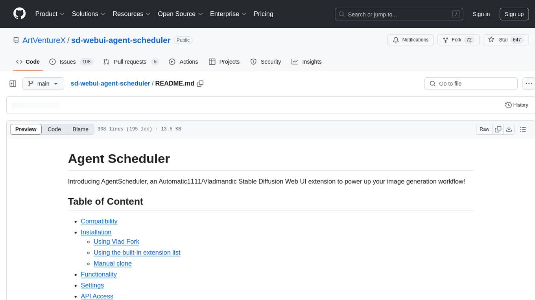The width and height of the screenshot is (535, 300).
Task: Focus the Search or jump to field
Action: pyautogui.click(x=400, y=14)
